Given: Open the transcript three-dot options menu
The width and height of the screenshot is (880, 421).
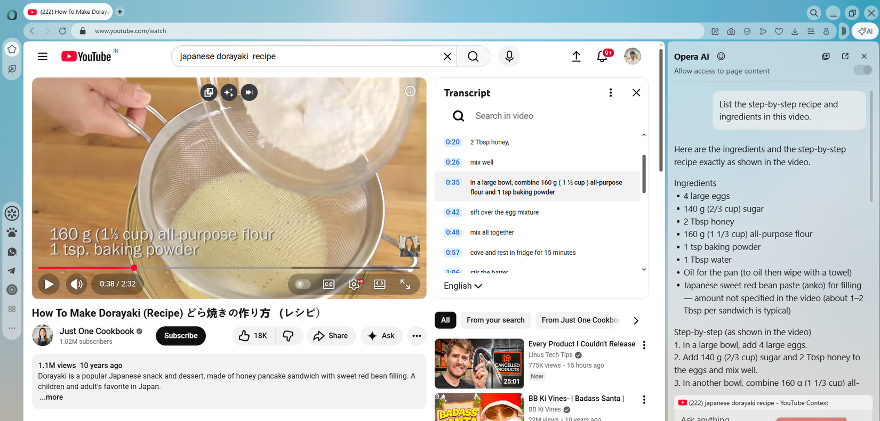Looking at the screenshot, I should [x=611, y=93].
